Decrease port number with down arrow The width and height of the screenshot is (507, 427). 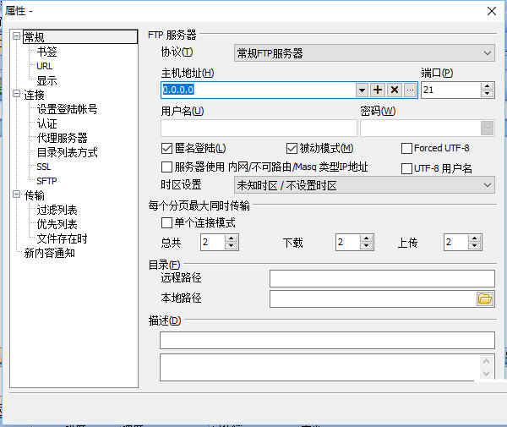click(x=487, y=94)
